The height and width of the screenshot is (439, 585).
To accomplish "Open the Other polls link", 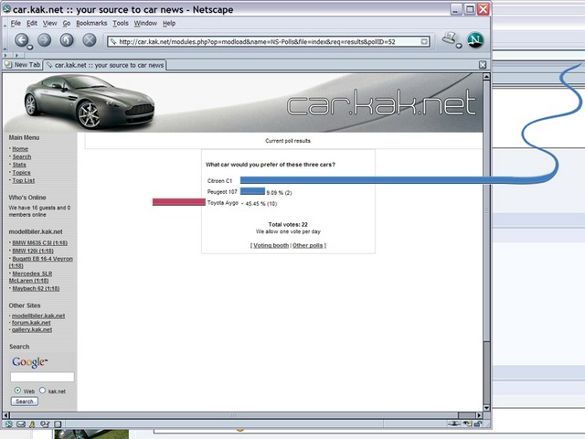I will click(x=307, y=245).
